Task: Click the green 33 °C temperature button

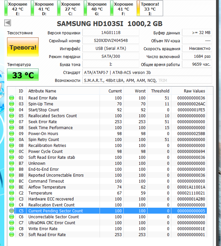Action: (x=23, y=75)
